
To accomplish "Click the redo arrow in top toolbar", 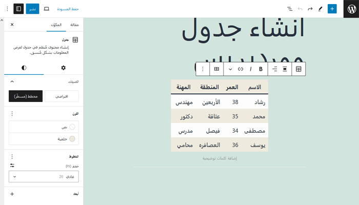I will click(x=310, y=9).
